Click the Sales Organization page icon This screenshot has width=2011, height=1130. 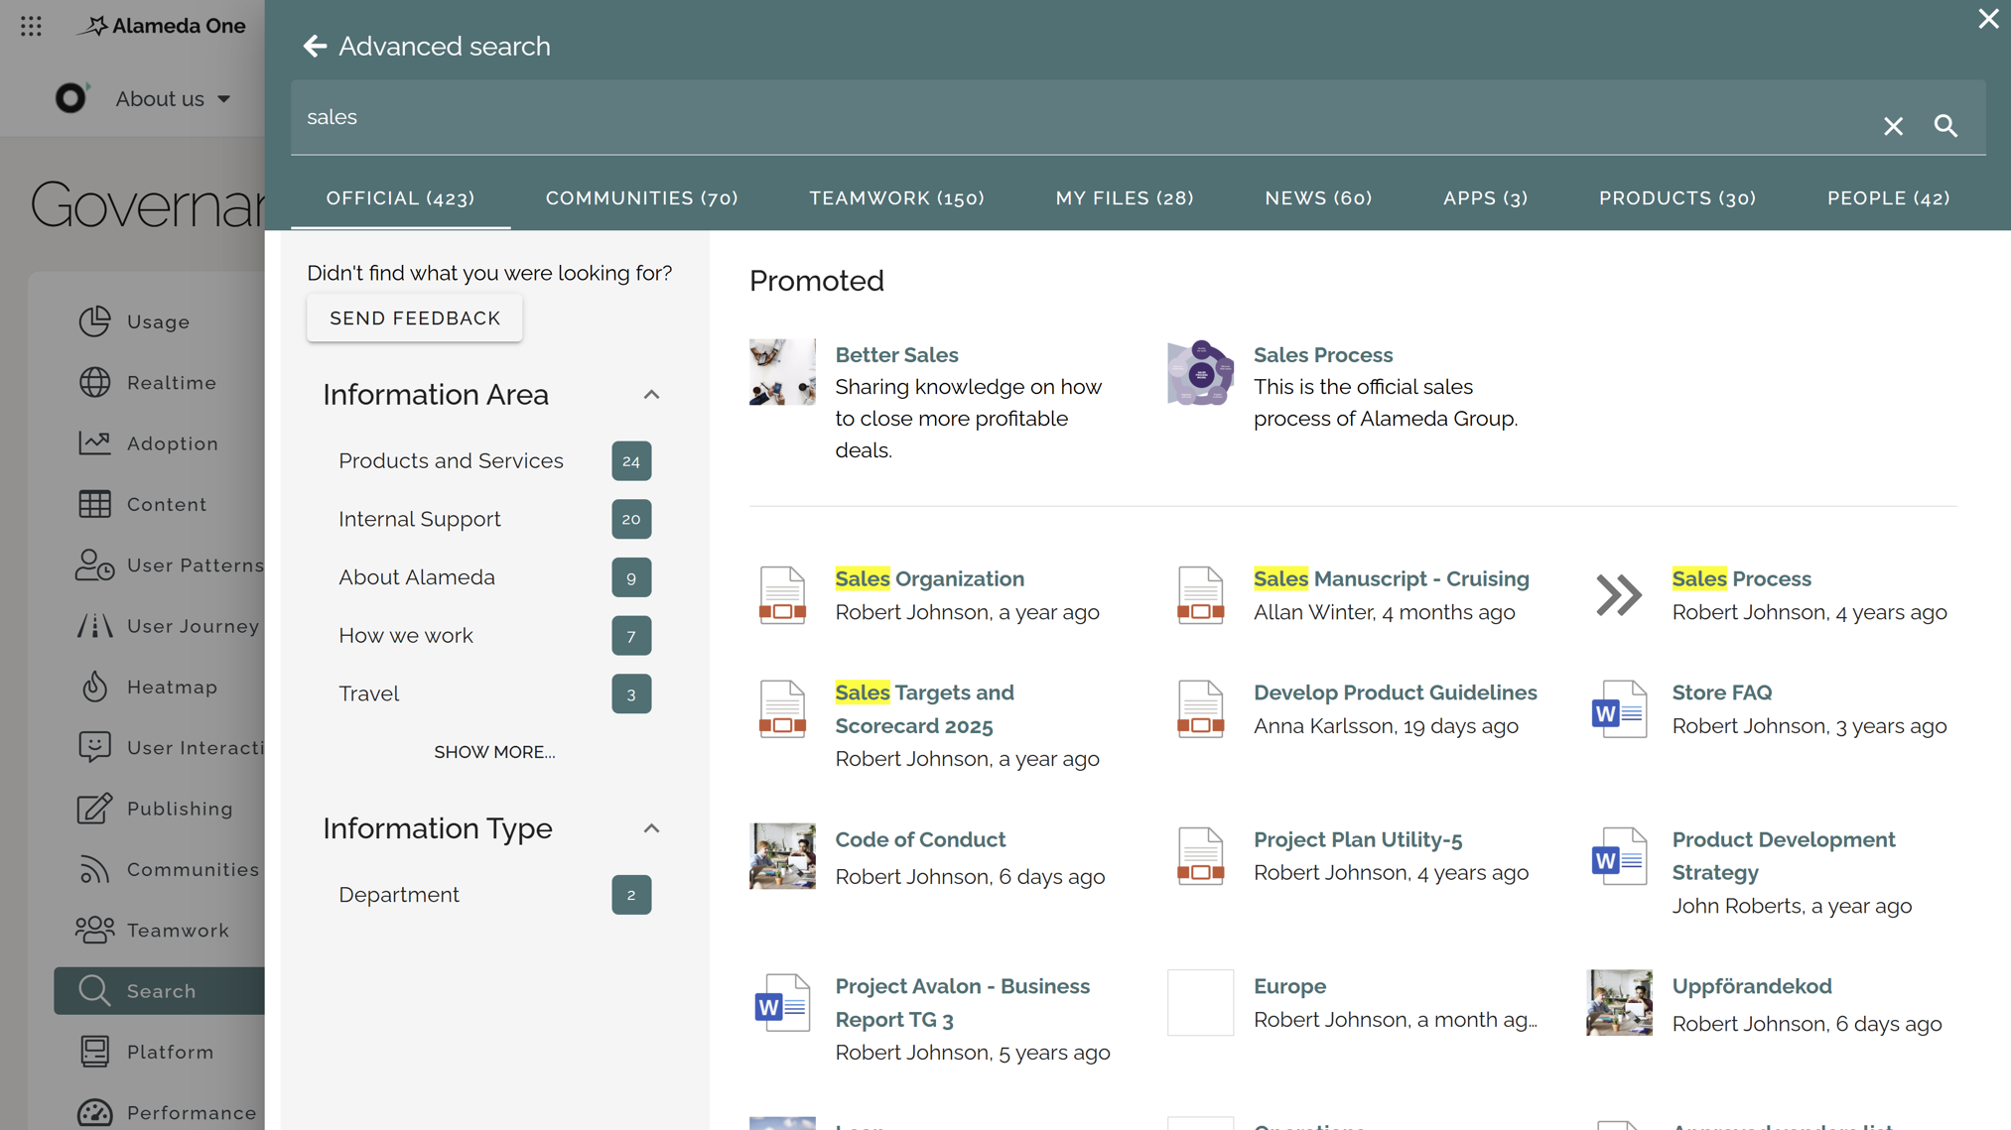(782, 594)
